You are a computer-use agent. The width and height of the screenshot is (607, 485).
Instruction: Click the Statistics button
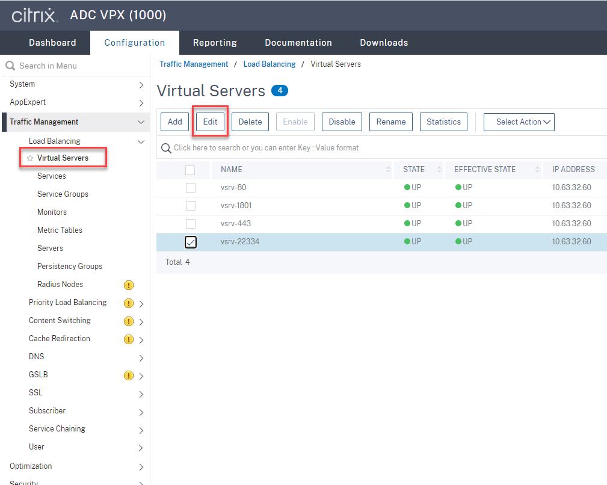click(x=443, y=122)
